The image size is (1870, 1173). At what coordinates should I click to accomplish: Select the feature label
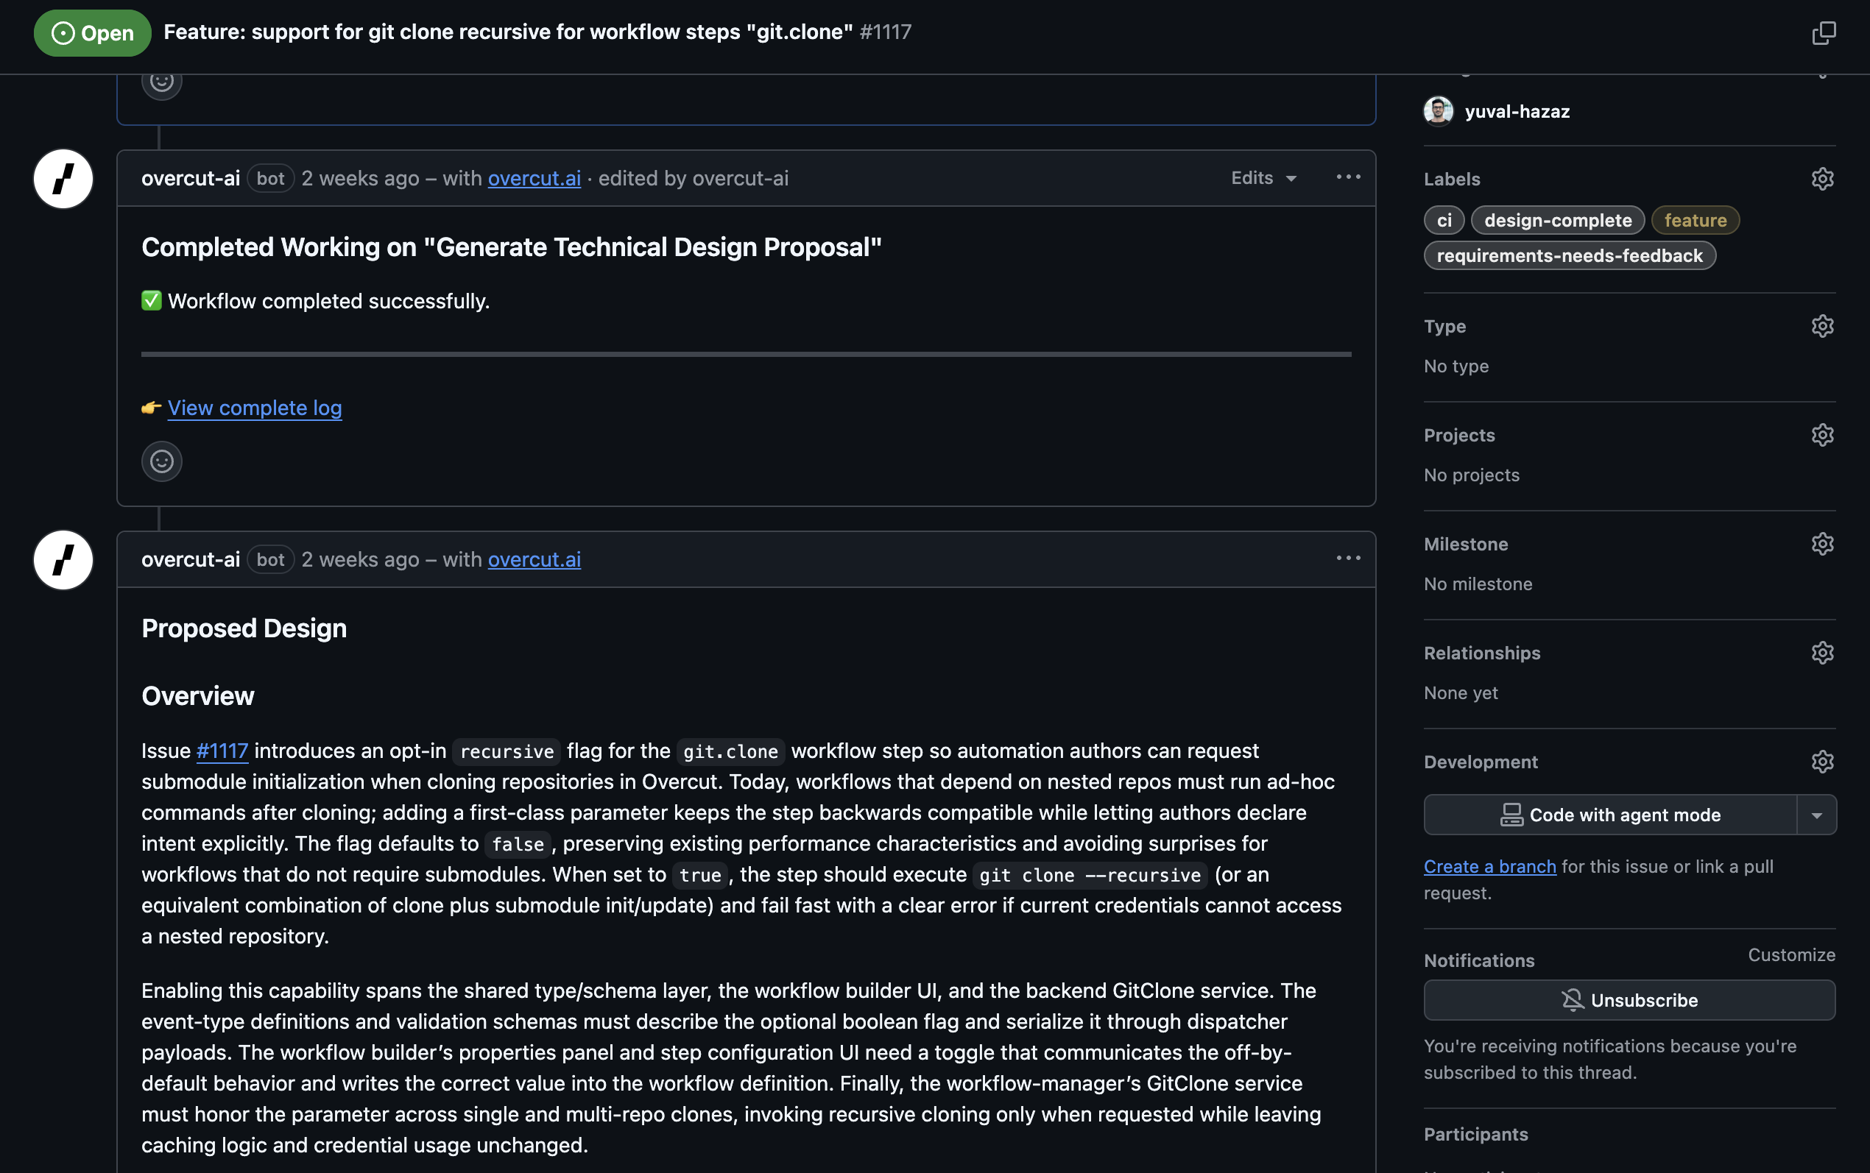click(x=1695, y=220)
